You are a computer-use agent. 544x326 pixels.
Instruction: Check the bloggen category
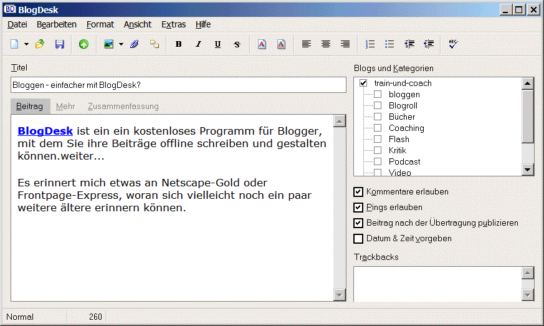tap(378, 94)
